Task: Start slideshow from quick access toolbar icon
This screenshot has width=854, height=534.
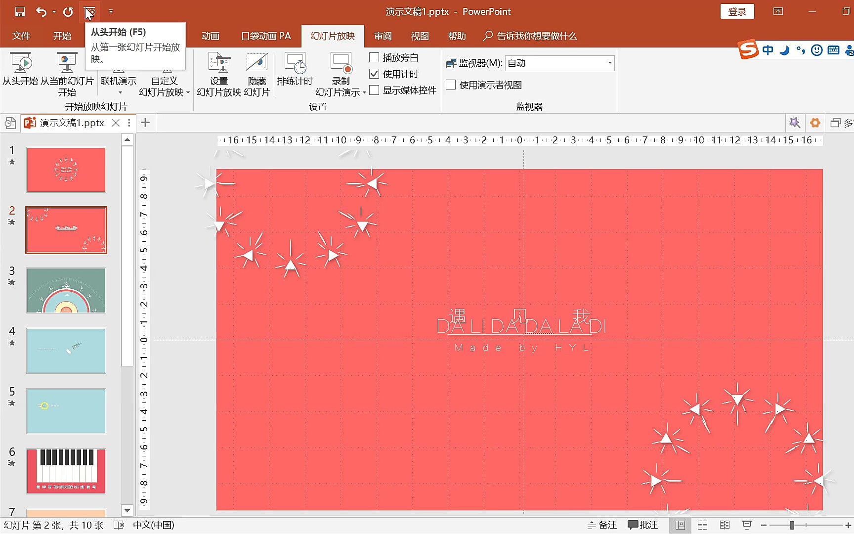Action: pyautogui.click(x=89, y=11)
